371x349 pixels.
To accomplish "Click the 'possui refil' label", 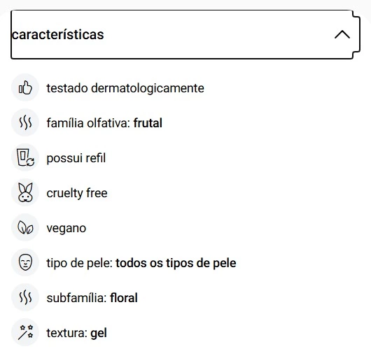I will [x=76, y=158].
